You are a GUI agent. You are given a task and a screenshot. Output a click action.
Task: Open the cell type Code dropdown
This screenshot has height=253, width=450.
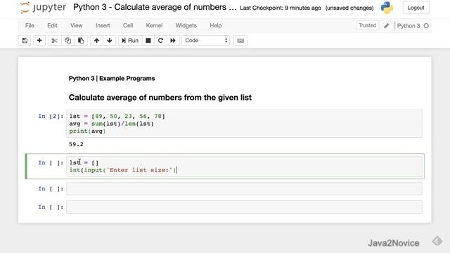point(206,41)
